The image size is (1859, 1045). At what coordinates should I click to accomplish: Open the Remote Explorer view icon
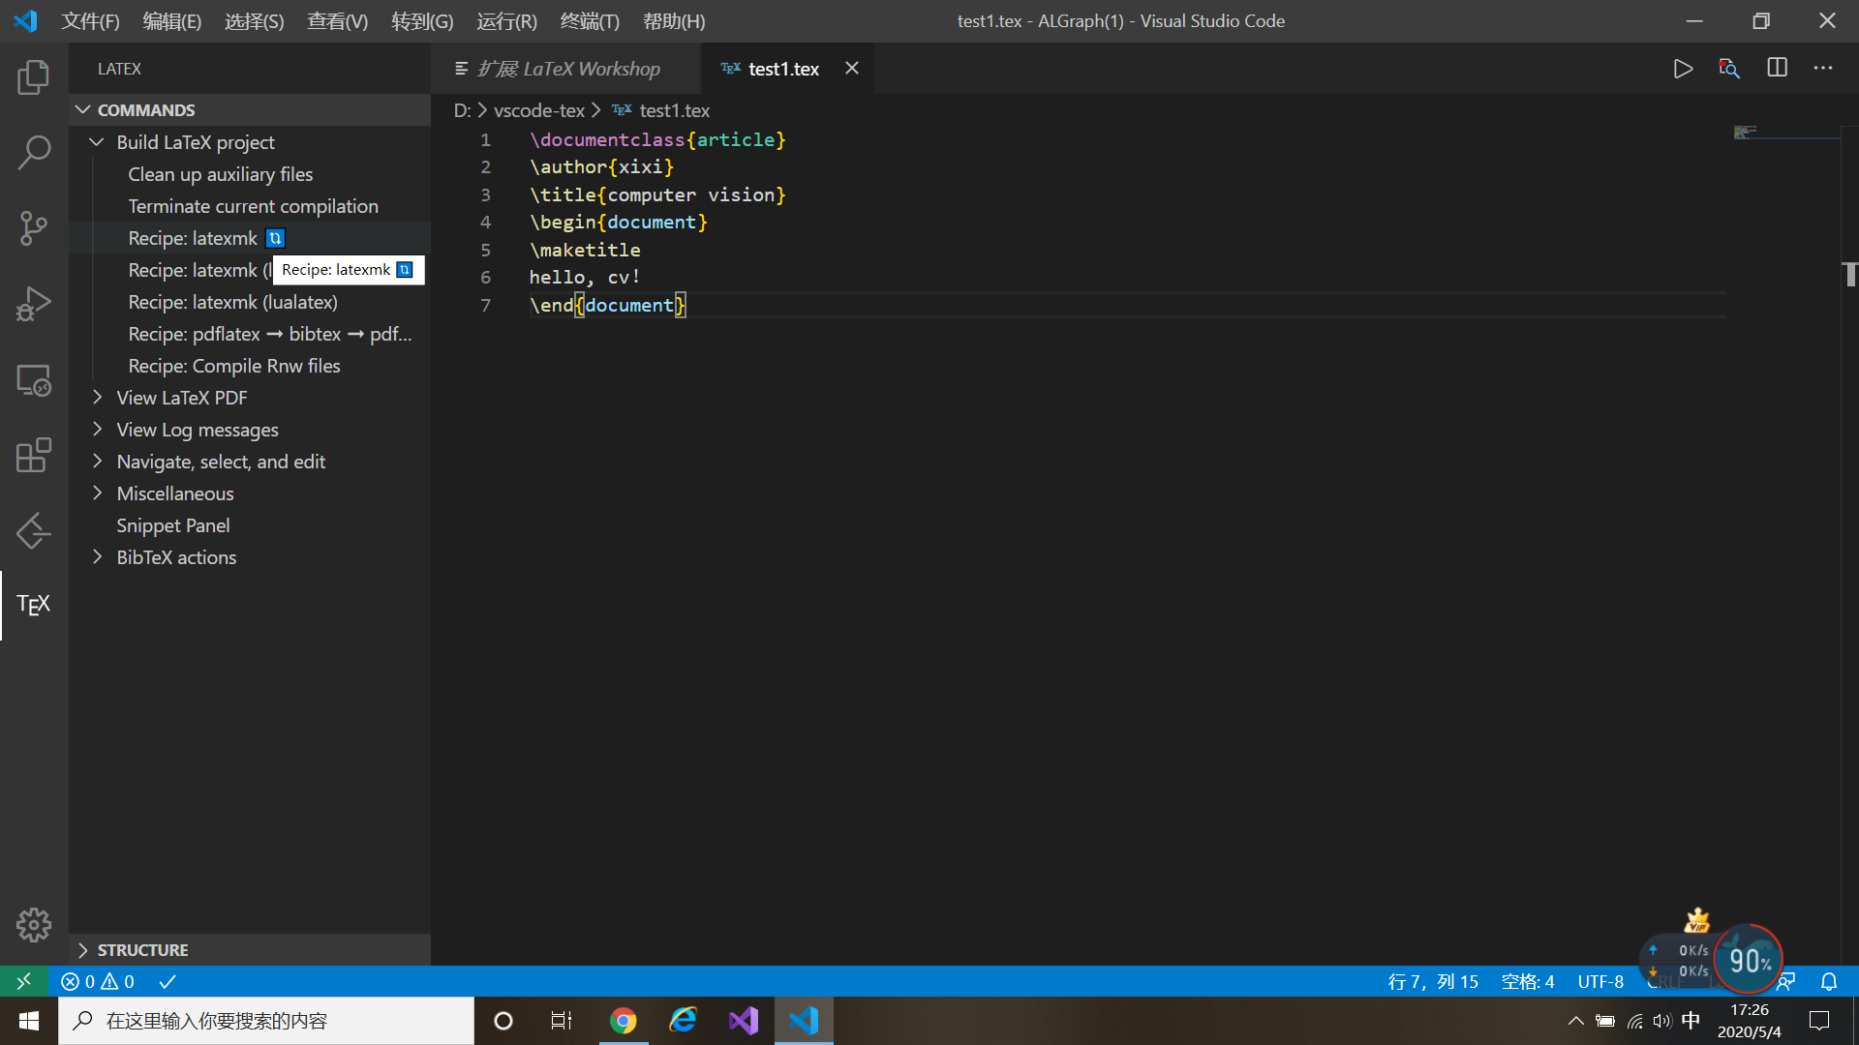click(x=33, y=379)
